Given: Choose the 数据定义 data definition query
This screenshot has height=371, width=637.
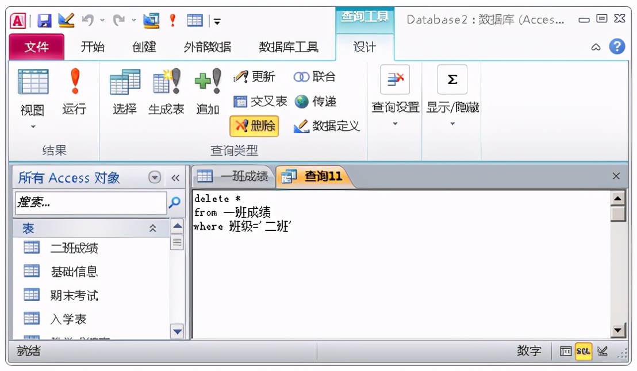Looking at the screenshot, I should [x=327, y=126].
